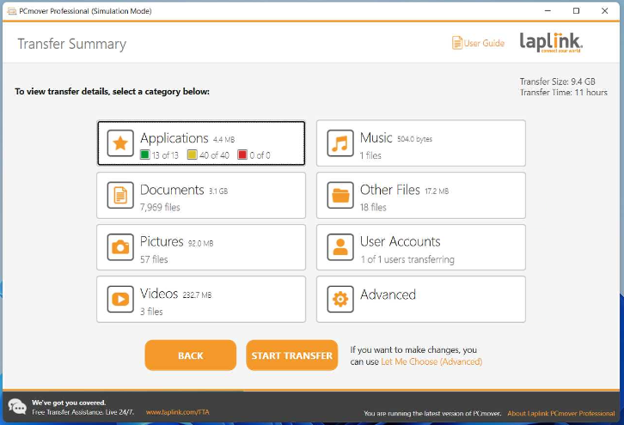Click the BACK button

coord(191,355)
